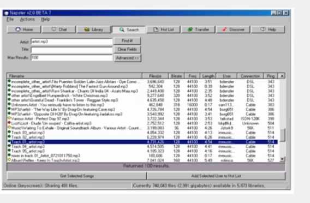Sort results by Filesize column header

click(155, 76)
